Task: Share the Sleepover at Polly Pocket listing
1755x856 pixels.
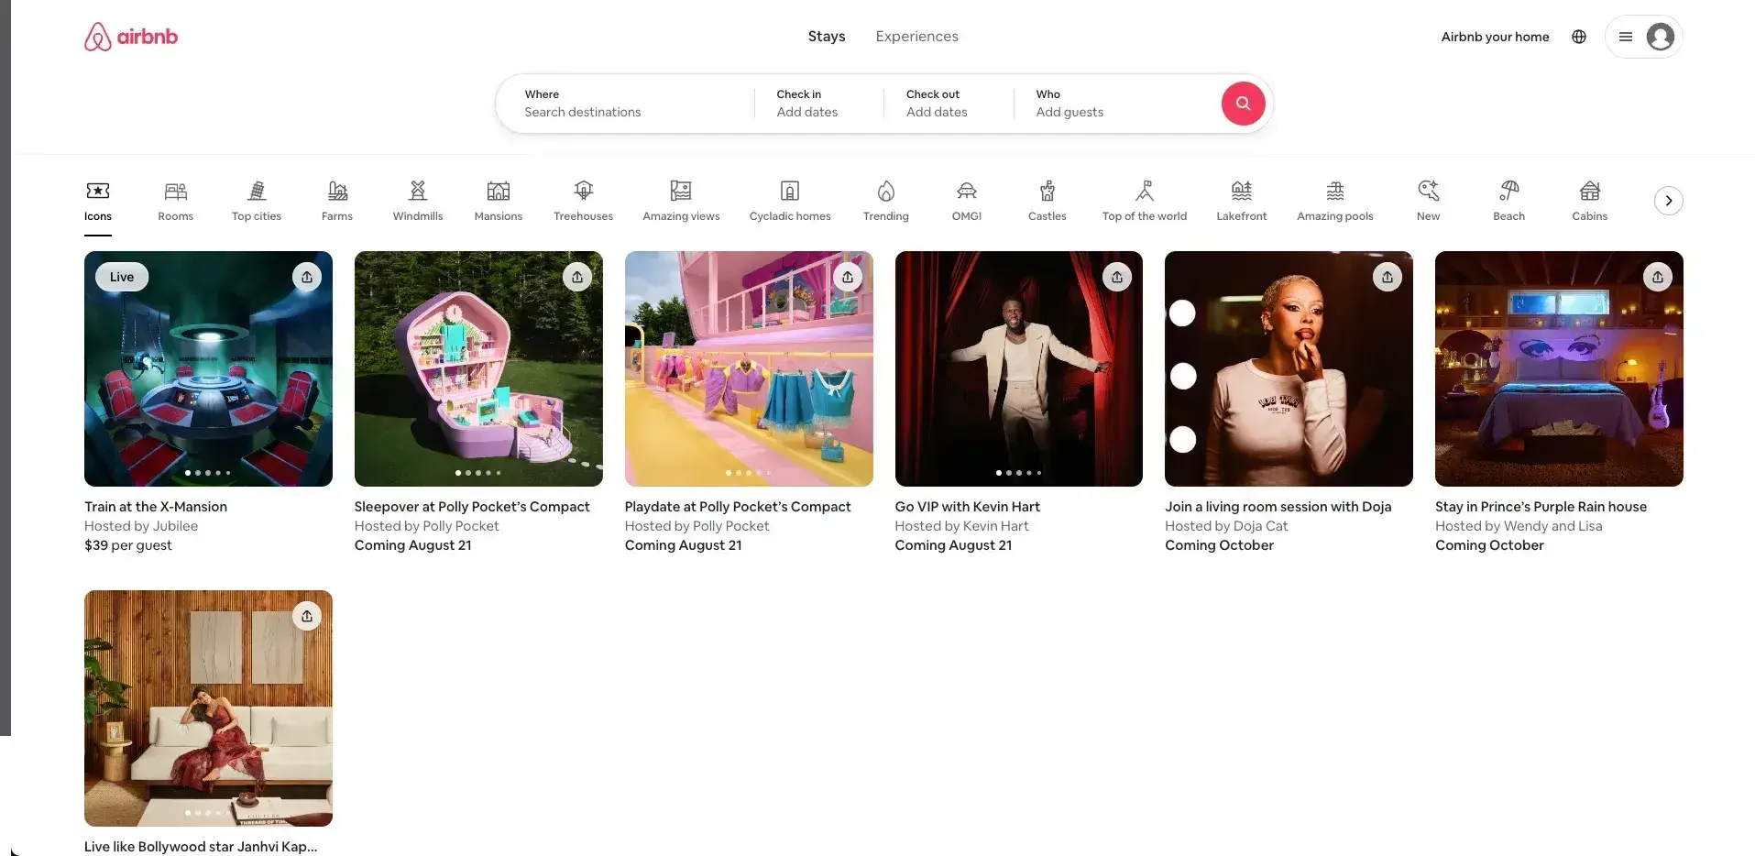Action: point(577,277)
